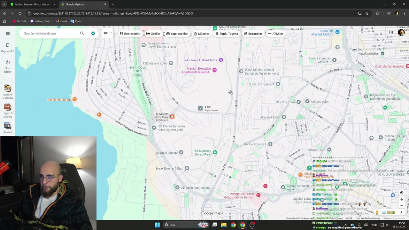This screenshot has height=230, width=409.
Task: Select the Street View pegman icon
Action: point(377,212)
